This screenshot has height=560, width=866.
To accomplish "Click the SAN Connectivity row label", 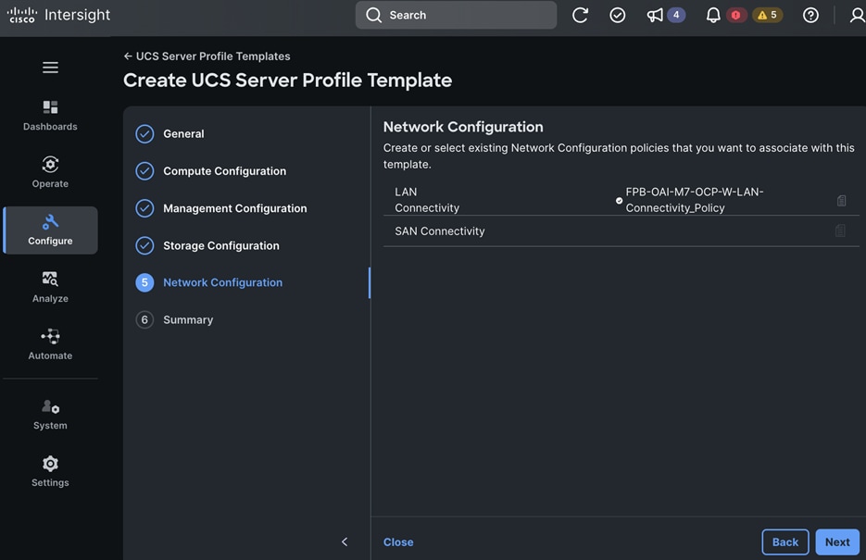I will [x=440, y=231].
